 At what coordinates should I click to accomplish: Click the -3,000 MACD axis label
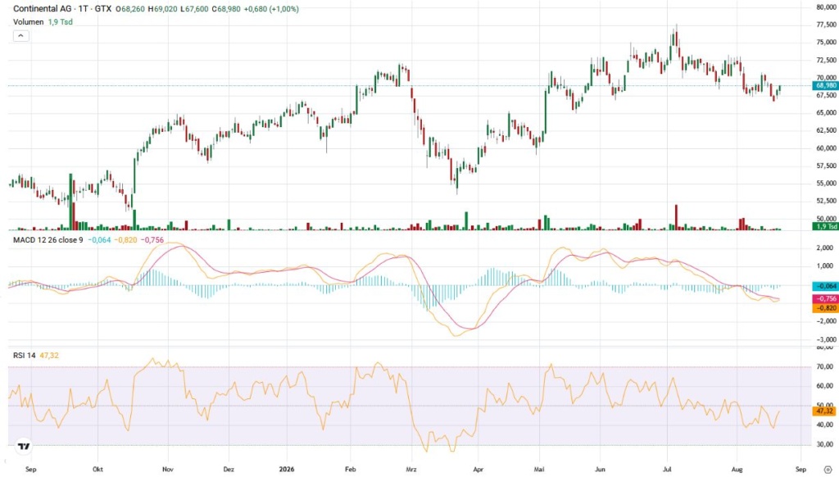click(x=824, y=339)
